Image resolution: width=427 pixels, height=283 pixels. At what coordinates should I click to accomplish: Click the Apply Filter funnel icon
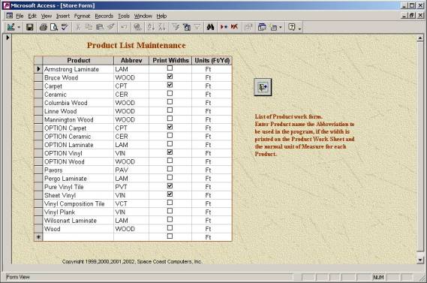click(197, 27)
